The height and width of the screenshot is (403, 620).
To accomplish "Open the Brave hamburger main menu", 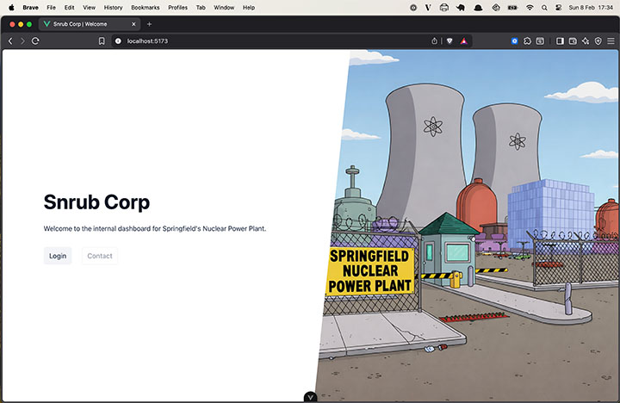I will pyautogui.click(x=611, y=40).
